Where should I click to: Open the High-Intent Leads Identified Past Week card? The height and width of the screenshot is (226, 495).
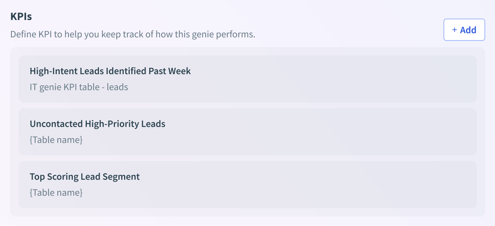click(247, 79)
